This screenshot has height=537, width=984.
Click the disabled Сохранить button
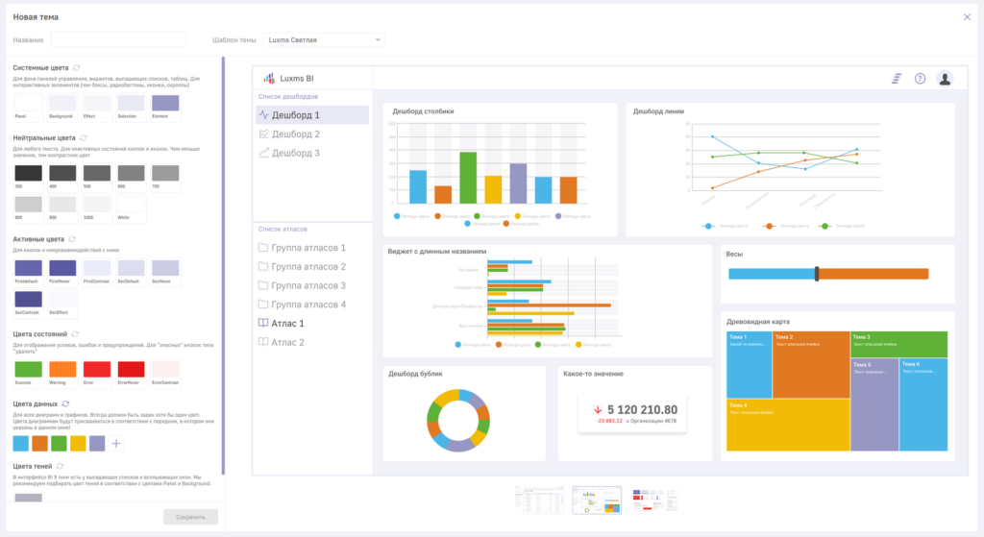click(x=191, y=517)
